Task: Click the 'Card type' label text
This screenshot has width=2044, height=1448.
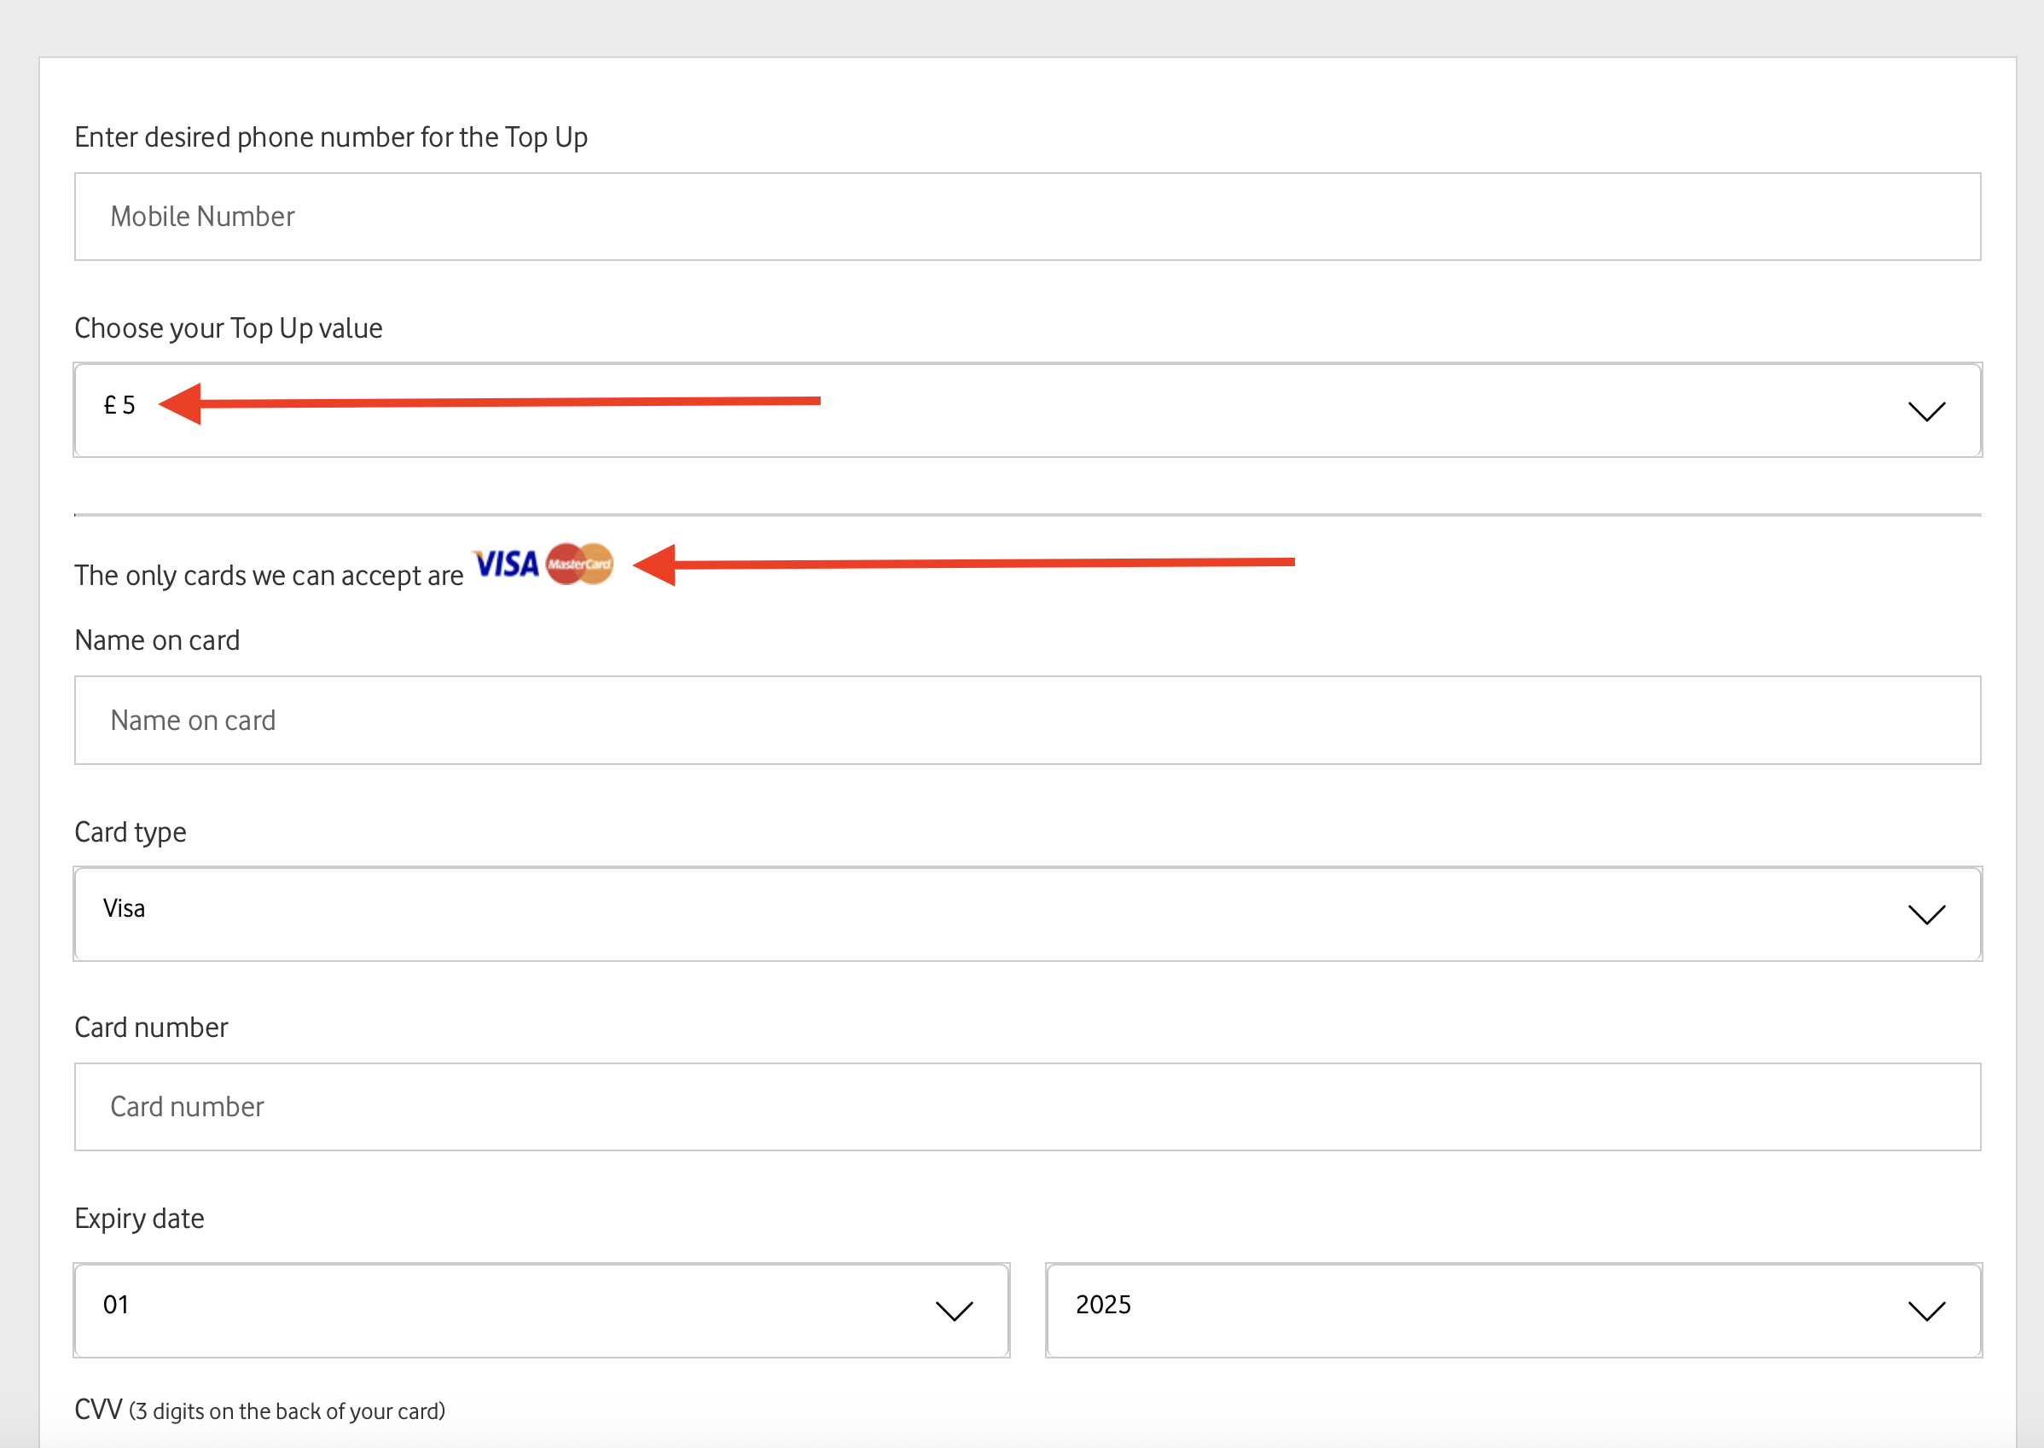Action: (x=131, y=832)
